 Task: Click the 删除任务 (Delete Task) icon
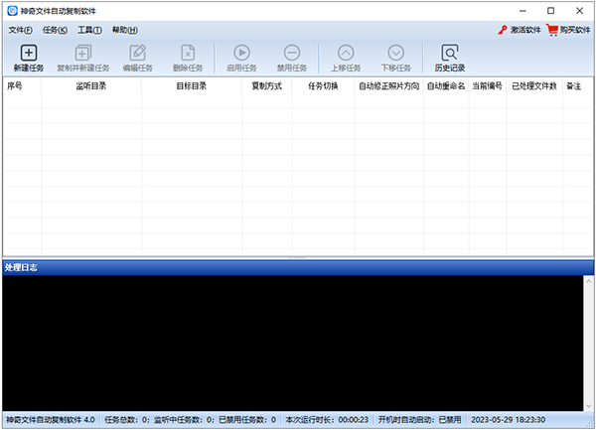coord(187,53)
